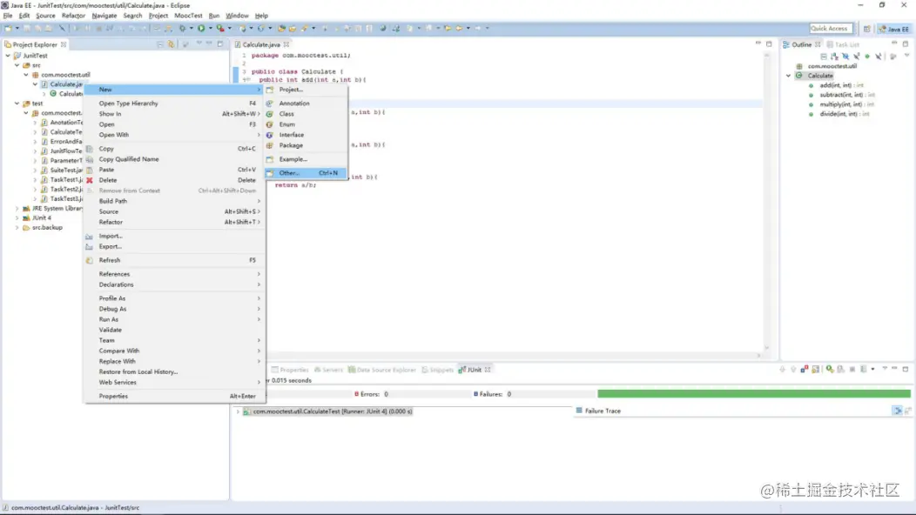Switch to the Servers tab
Viewport: 916px width, 515px height.
pos(328,370)
